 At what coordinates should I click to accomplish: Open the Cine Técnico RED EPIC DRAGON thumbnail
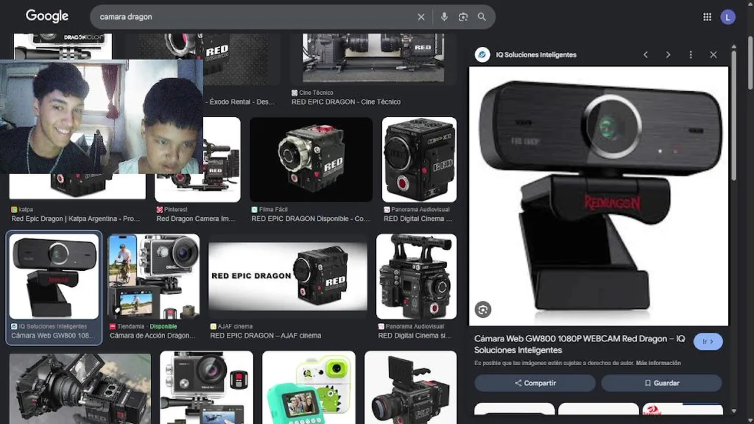click(373, 58)
